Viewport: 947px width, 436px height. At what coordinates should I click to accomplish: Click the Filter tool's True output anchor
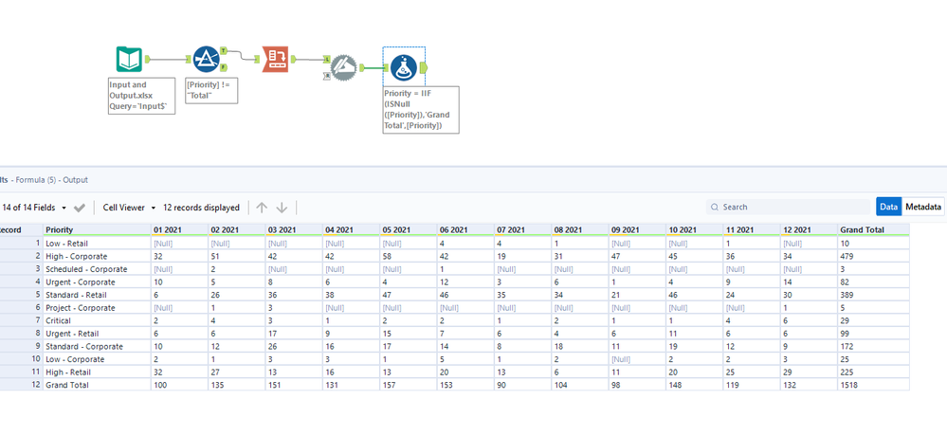click(224, 50)
